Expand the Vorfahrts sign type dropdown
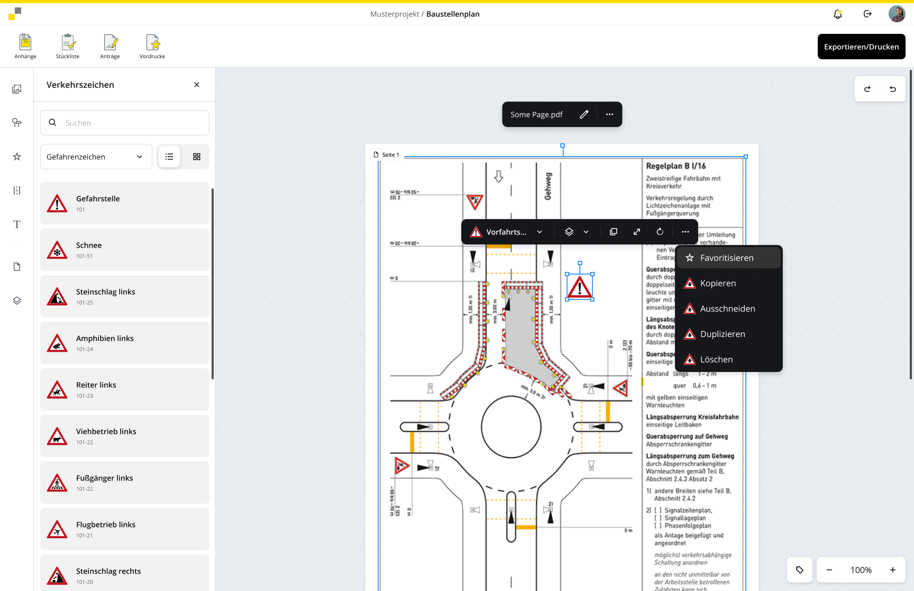This screenshot has width=914, height=591. [x=540, y=232]
